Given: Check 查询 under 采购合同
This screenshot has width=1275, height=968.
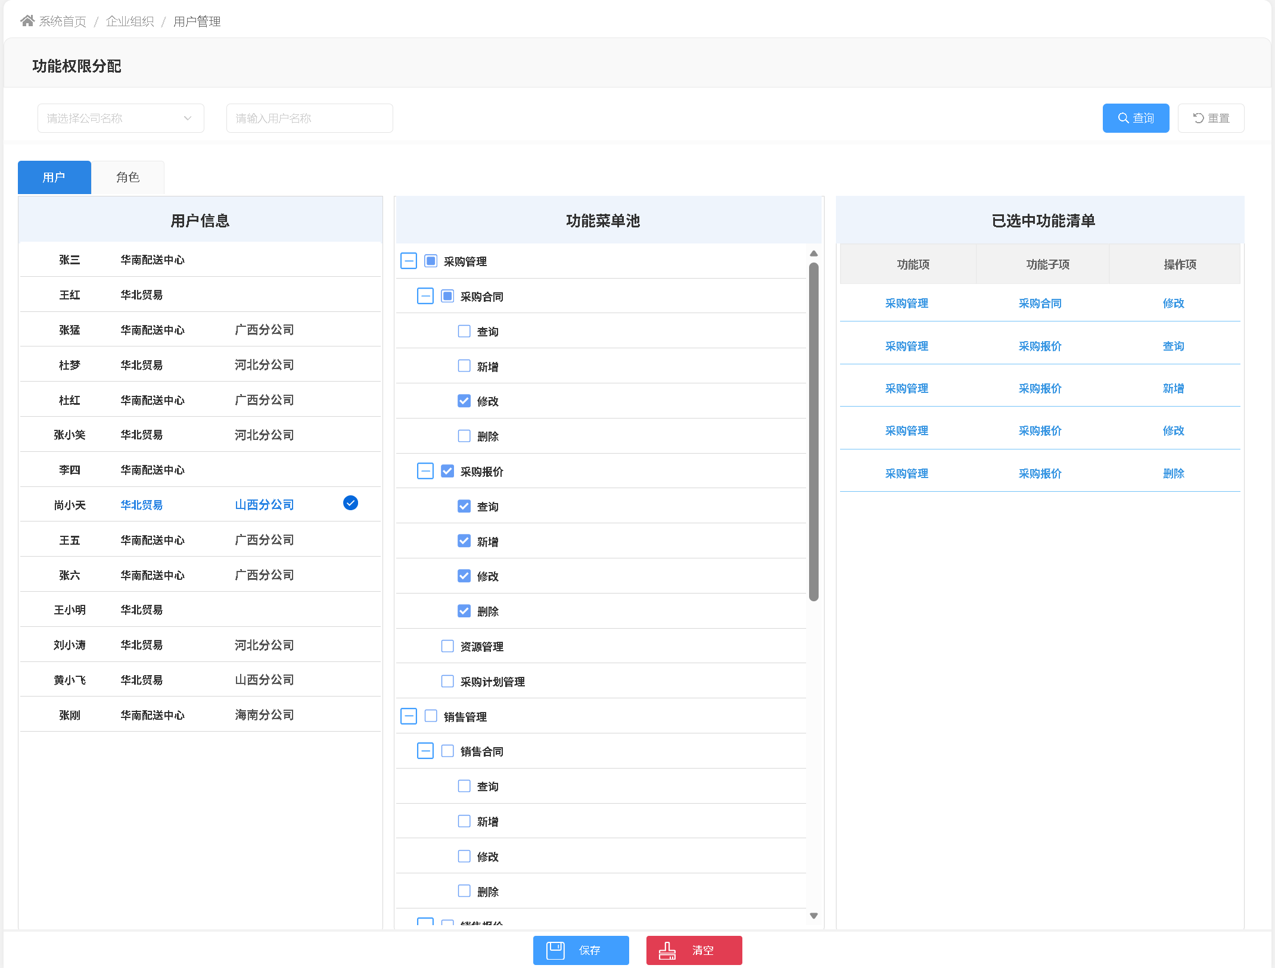Looking at the screenshot, I should pos(464,331).
